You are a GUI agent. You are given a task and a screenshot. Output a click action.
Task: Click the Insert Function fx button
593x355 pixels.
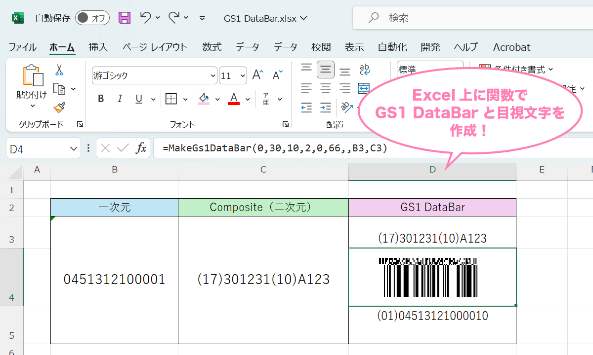click(141, 148)
